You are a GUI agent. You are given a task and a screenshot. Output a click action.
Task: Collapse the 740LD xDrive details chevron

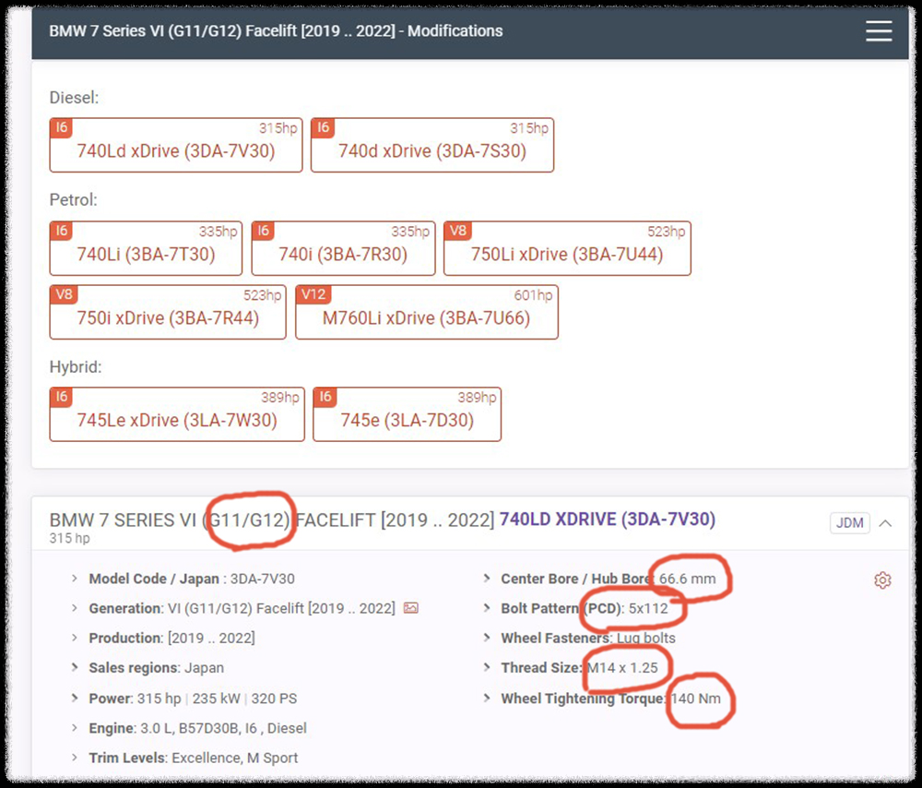(885, 522)
